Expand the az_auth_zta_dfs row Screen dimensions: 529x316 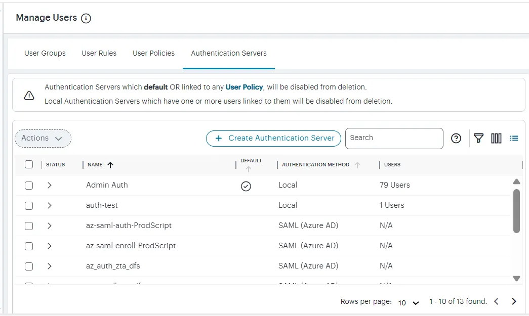(50, 266)
